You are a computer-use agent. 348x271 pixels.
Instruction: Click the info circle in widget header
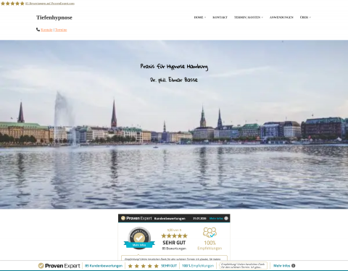pyautogui.click(x=226, y=218)
